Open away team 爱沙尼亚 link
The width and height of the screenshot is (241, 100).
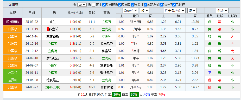pos(106,73)
